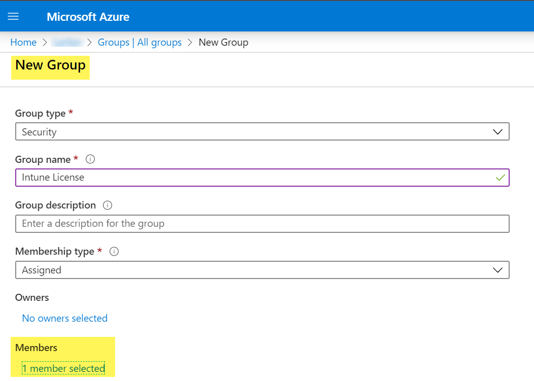The height and width of the screenshot is (381, 534).
Task: Open the Azure portal hamburger menu
Action: click(x=13, y=16)
